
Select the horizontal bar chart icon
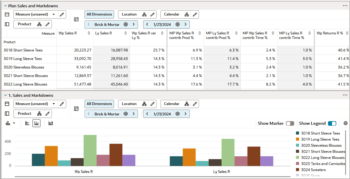27,123
